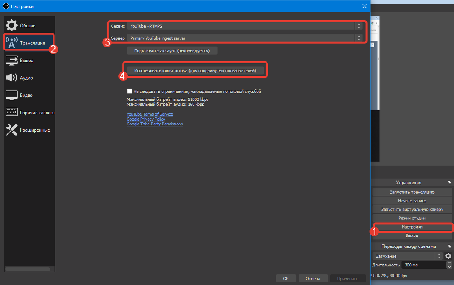Click the transition properties gear icon
Viewport: 454px width, 285px height.
click(x=448, y=256)
